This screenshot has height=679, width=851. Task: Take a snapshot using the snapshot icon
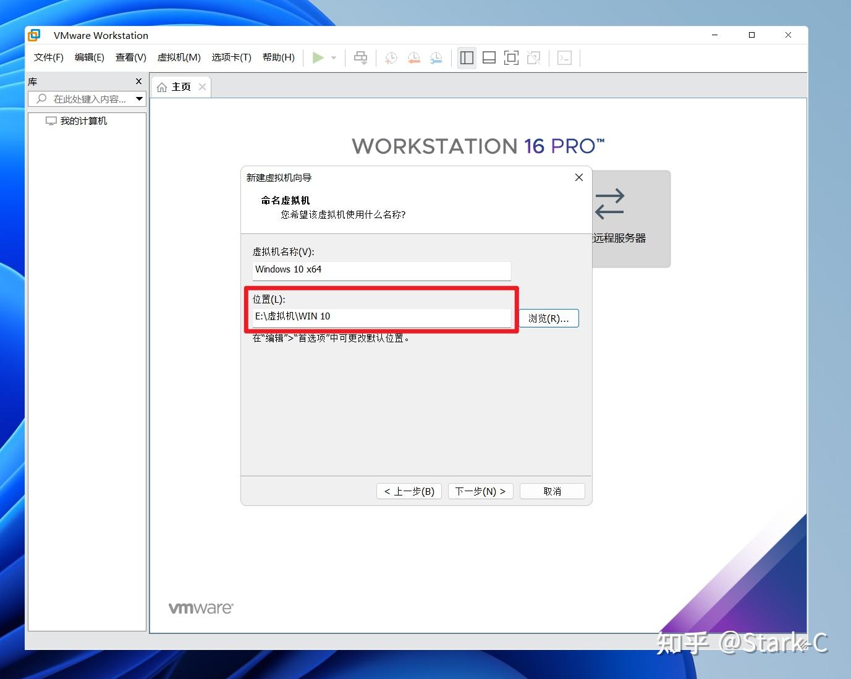pos(390,57)
